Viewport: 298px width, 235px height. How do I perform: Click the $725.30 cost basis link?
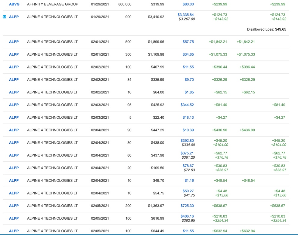coord(187,206)
